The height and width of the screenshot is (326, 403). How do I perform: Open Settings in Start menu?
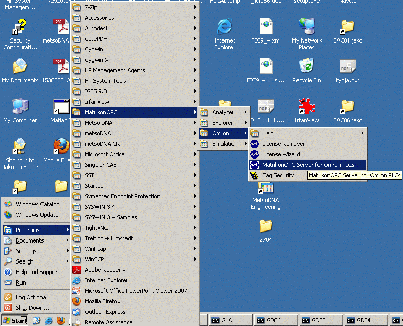tap(36, 251)
